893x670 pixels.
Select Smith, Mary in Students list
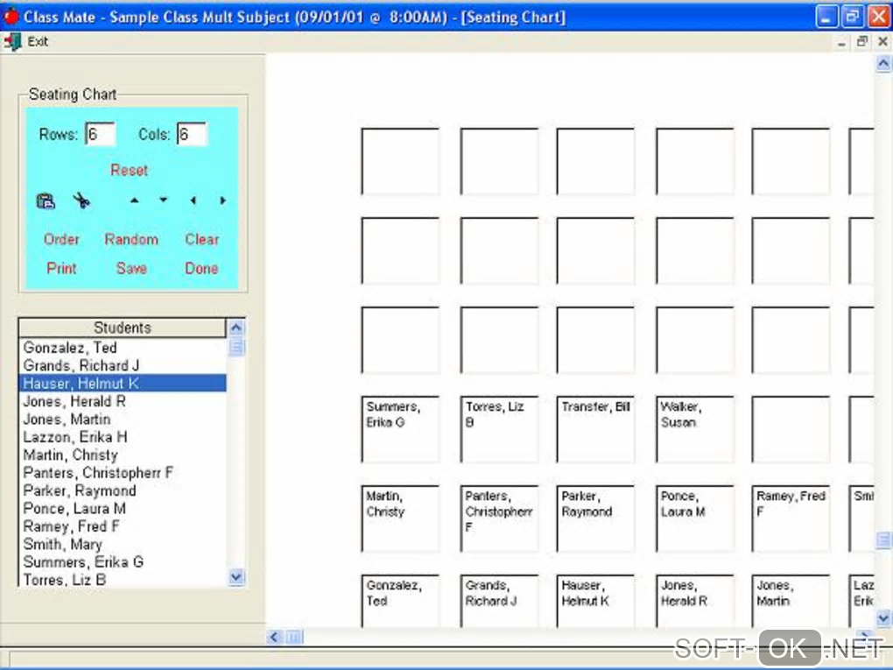point(123,544)
